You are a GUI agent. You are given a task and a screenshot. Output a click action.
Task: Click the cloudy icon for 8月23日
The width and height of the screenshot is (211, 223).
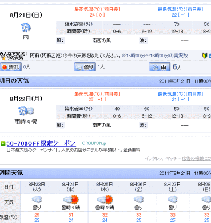pos(37,200)
